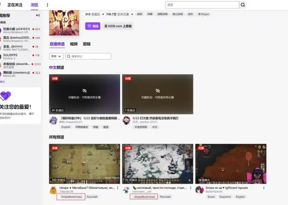
Task: Collapse the recommended channels sidebar arrow
Action: 38,15
